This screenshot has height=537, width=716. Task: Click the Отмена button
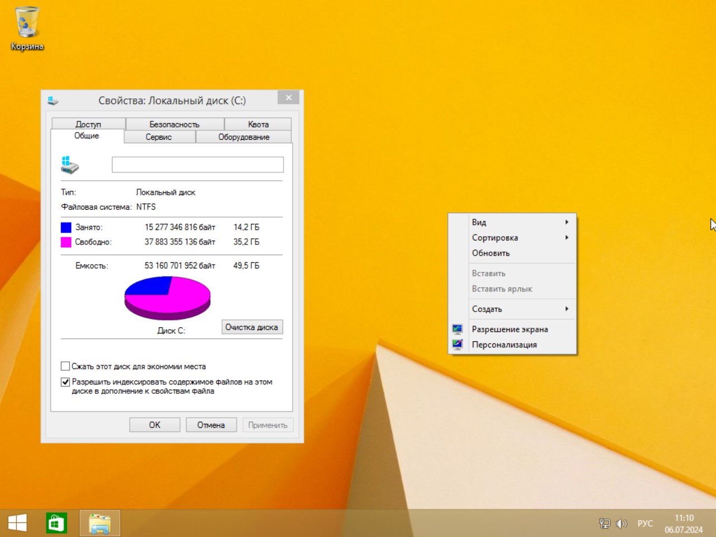pos(211,425)
